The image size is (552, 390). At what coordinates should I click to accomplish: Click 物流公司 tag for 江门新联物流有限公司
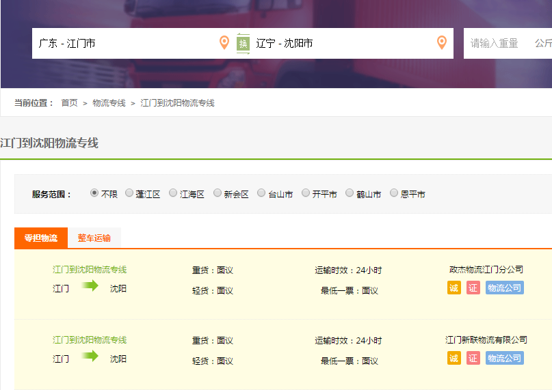click(505, 358)
